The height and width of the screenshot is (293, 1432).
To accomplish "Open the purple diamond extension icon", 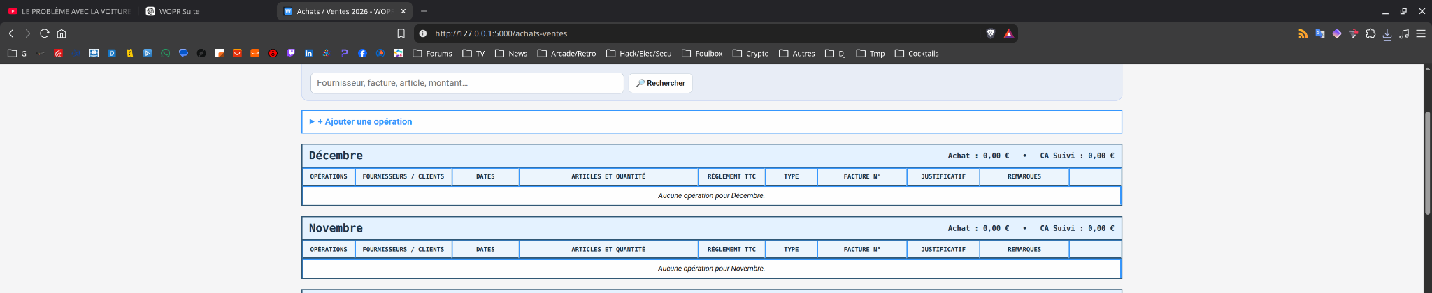I will click(1337, 33).
